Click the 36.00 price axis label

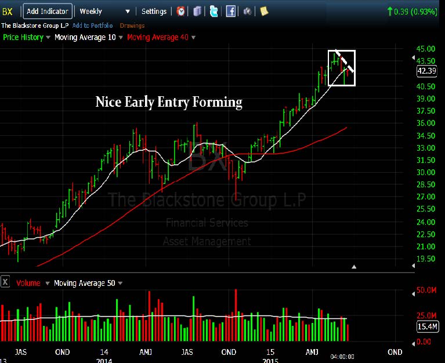pyautogui.click(x=425, y=123)
